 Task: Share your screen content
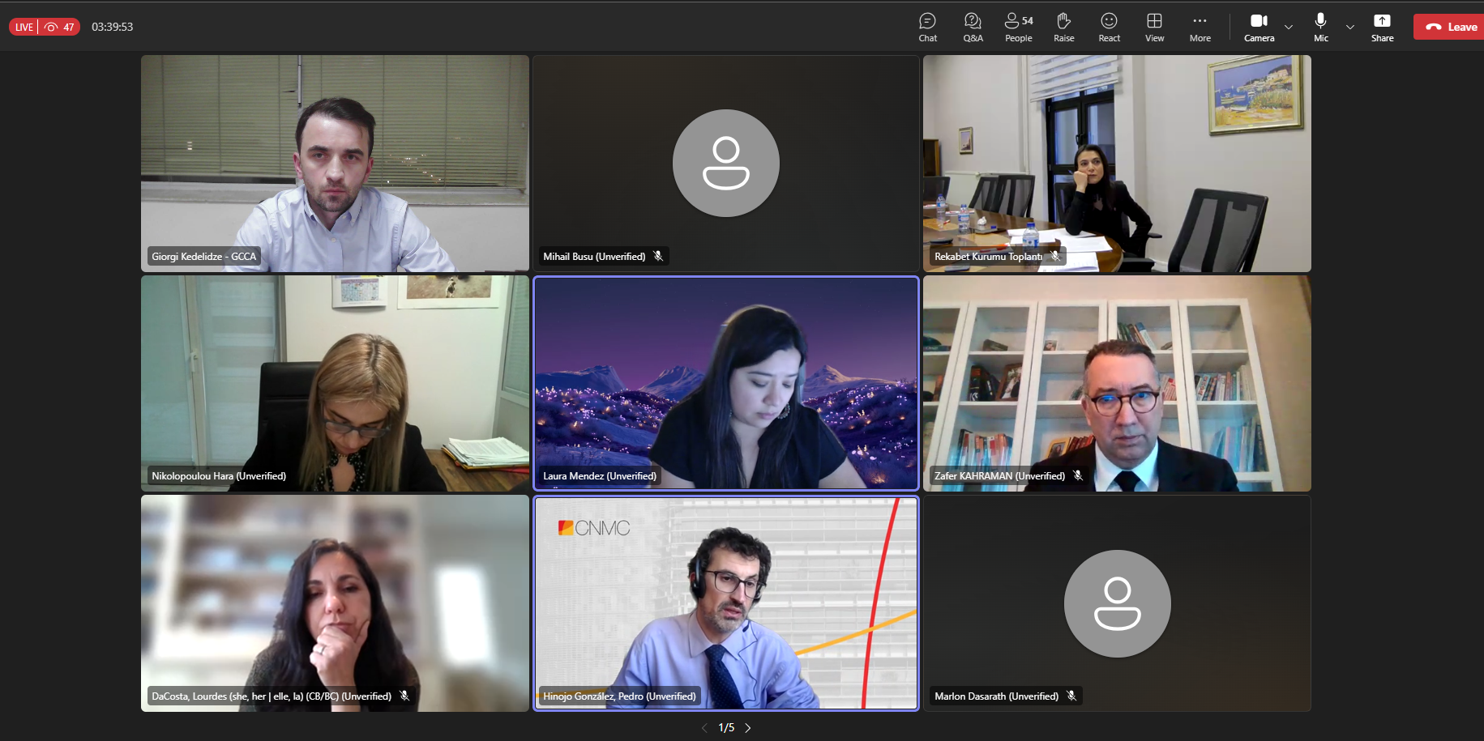[x=1382, y=27]
